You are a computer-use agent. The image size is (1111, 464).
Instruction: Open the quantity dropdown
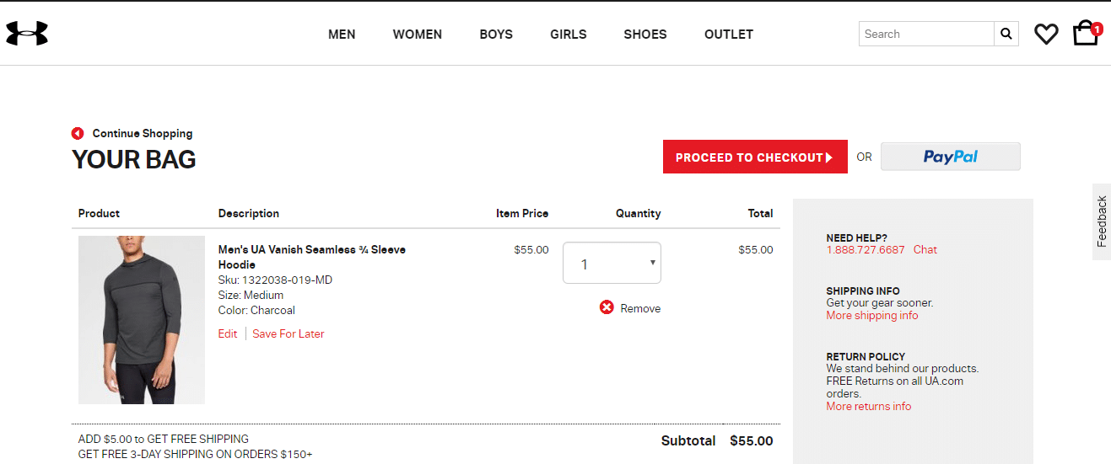612,264
